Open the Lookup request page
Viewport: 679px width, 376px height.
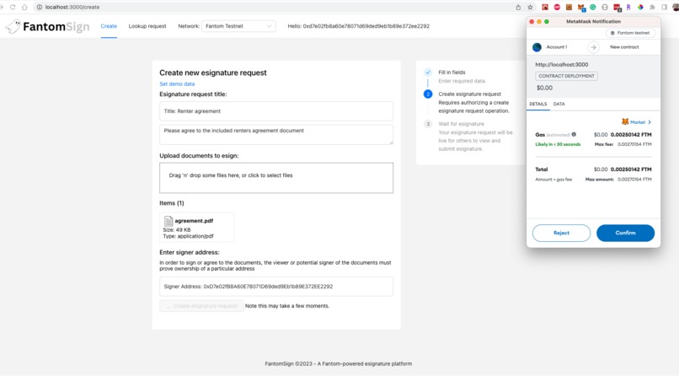[147, 26]
